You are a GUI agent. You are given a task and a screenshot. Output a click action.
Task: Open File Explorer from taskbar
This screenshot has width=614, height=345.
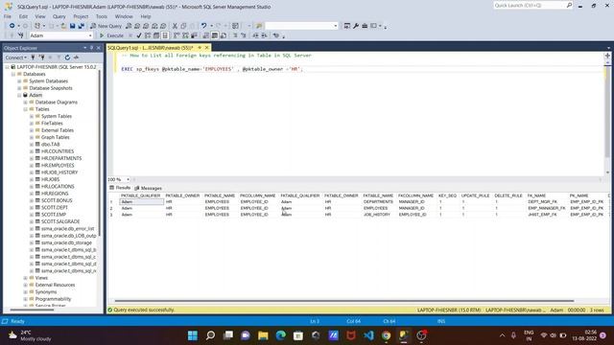coord(263,335)
